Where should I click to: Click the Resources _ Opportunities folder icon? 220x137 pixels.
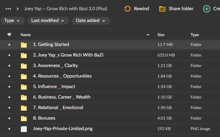pyautogui.click(x=23, y=77)
